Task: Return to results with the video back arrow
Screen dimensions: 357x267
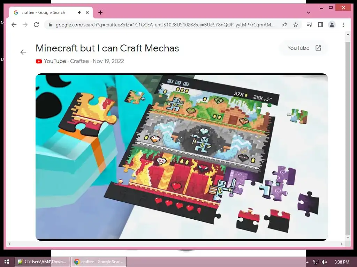Action: (x=23, y=52)
